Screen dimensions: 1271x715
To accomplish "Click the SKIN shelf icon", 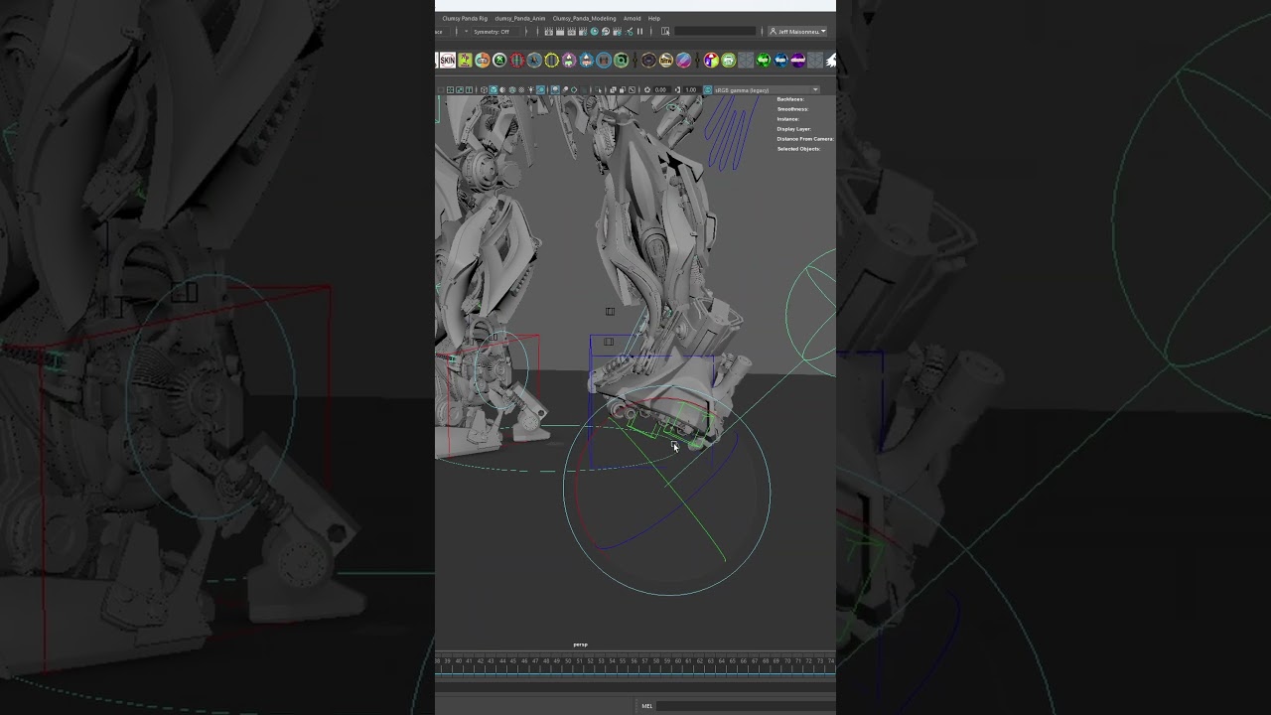I will click(448, 61).
